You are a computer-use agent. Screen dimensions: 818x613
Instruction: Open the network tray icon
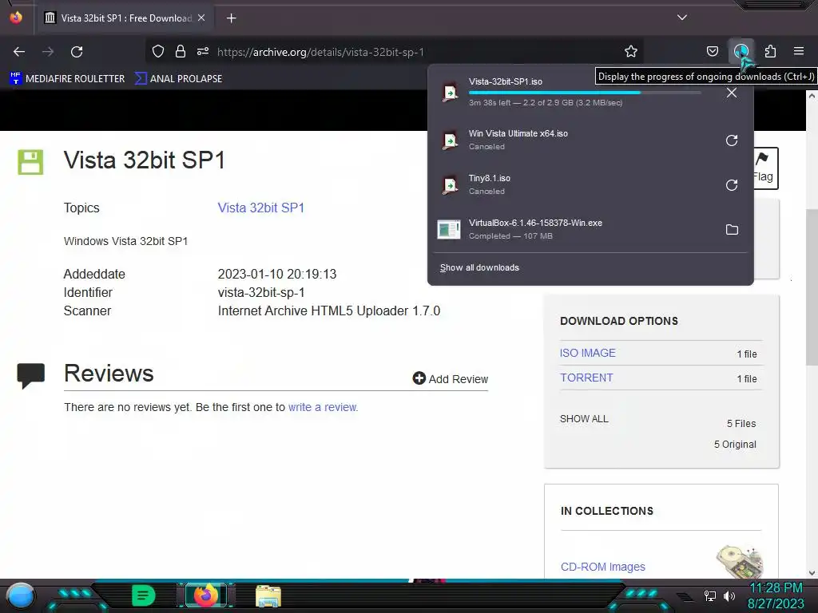pos(710,595)
